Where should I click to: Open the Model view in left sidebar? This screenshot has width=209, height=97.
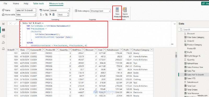coord(3,36)
